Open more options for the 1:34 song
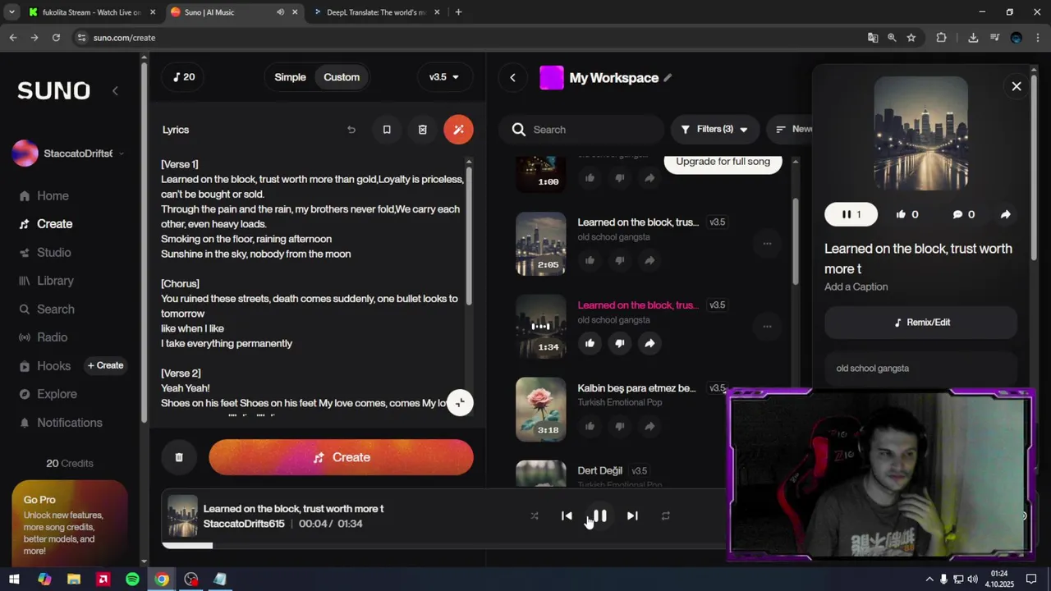The width and height of the screenshot is (1051, 591). 767,327
